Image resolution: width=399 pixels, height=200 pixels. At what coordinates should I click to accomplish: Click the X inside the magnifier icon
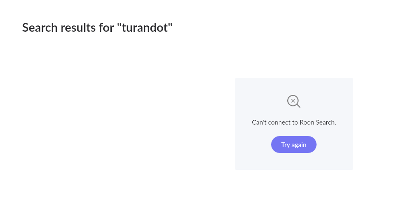[293, 100]
